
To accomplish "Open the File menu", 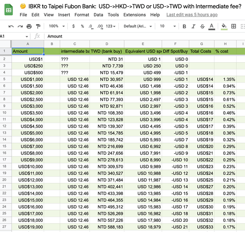I will (23, 15).
